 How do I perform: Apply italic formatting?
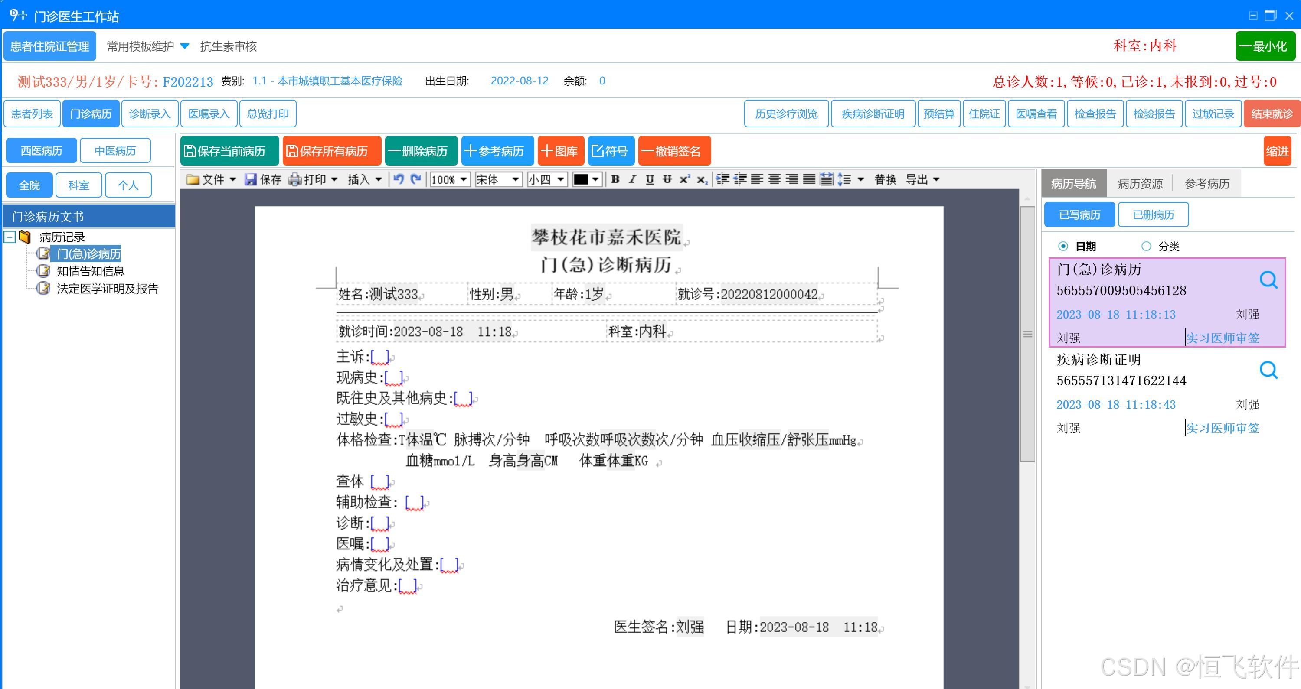[632, 179]
